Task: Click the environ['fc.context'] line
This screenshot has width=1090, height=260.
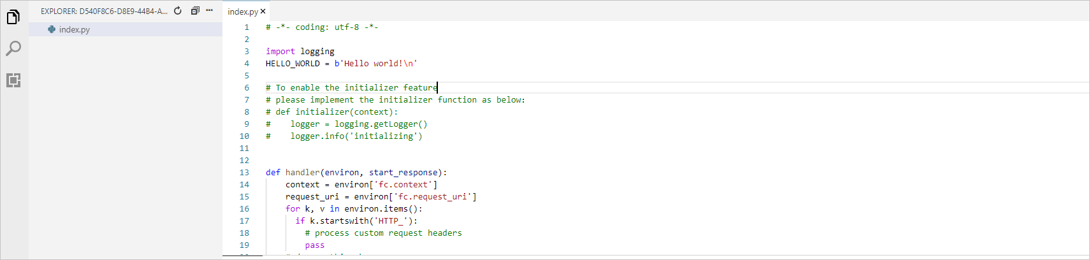Action: [x=361, y=185]
